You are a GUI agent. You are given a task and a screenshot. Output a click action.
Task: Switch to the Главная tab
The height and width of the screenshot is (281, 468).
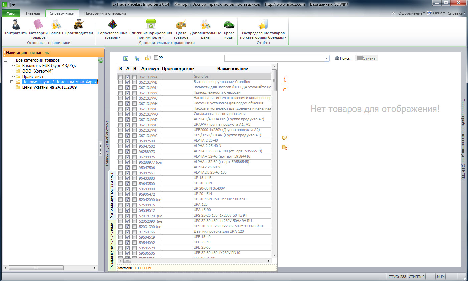[x=33, y=13]
